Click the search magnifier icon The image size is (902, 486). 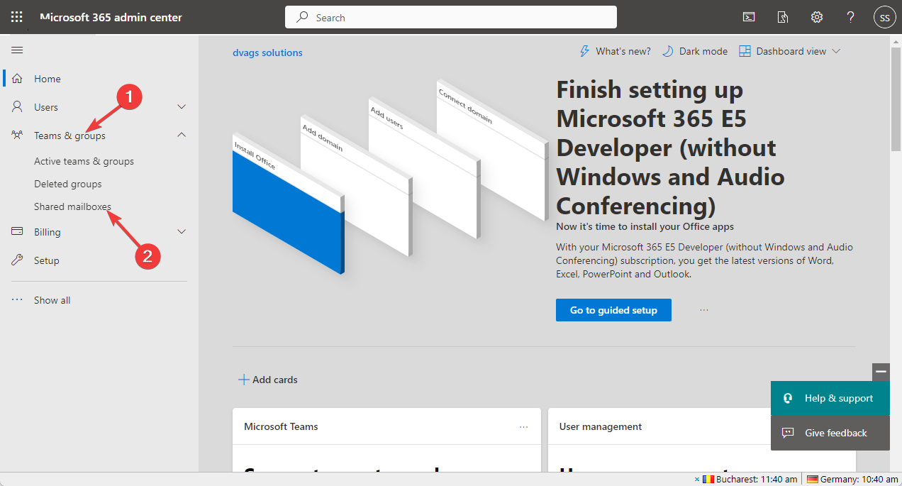click(303, 17)
